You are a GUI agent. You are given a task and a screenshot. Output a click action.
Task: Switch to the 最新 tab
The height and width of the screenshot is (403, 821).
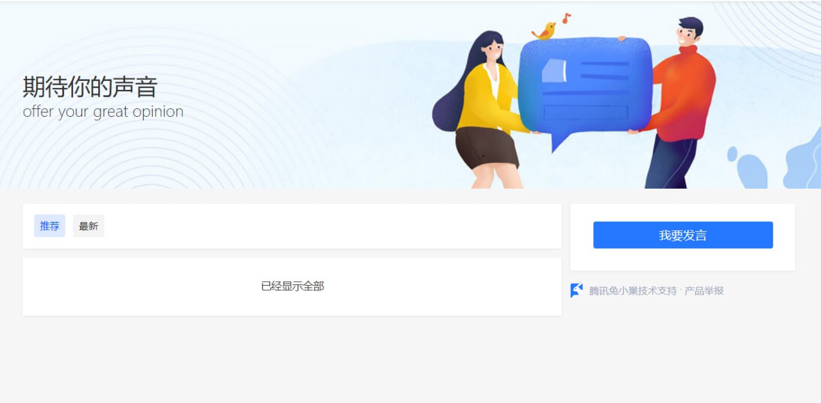[89, 226]
